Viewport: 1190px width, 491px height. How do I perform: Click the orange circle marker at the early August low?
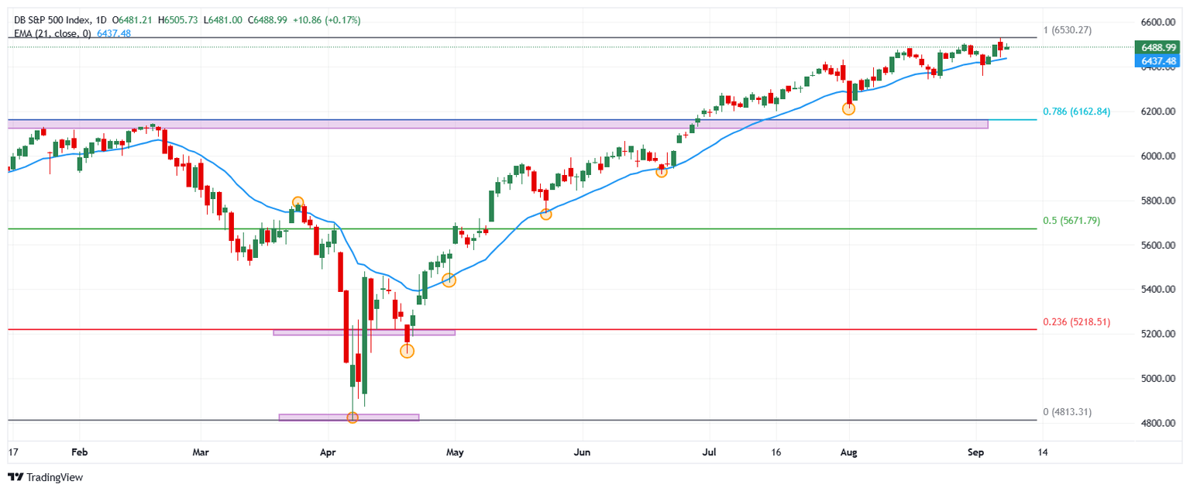point(848,109)
